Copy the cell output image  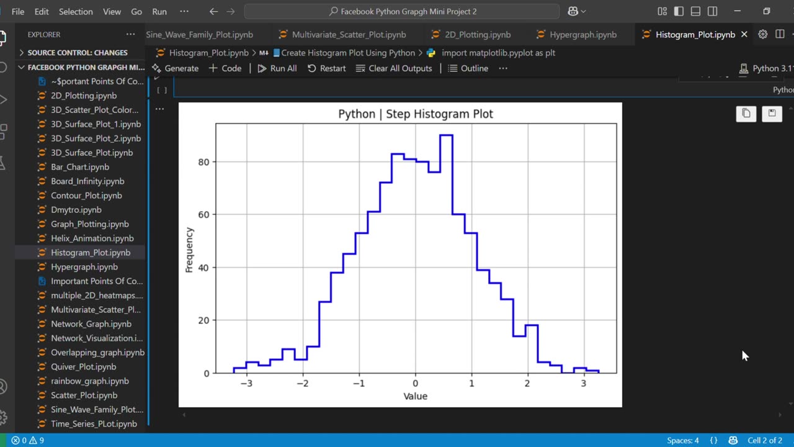click(x=746, y=113)
